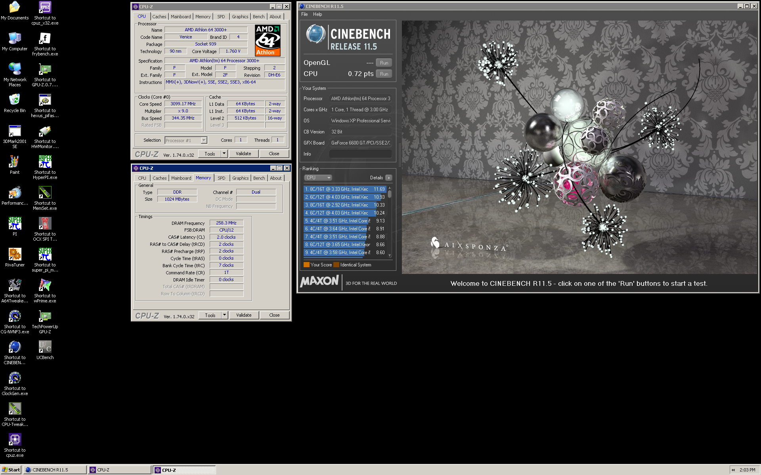Open the File menu in Cinebench

304,14
